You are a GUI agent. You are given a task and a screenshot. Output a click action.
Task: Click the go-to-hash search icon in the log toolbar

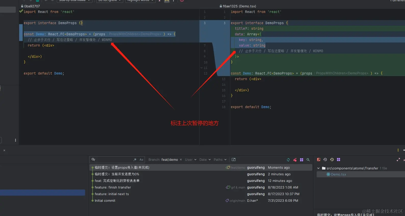(308, 160)
